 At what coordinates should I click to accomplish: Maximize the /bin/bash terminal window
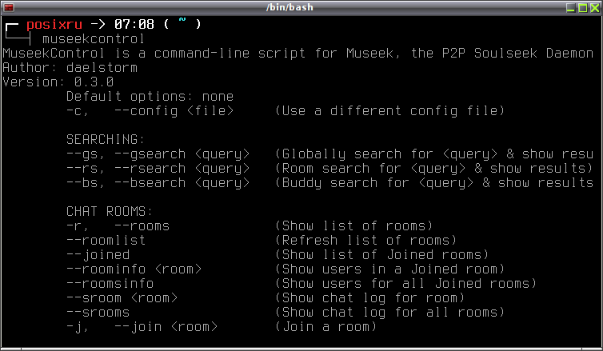(583, 7)
